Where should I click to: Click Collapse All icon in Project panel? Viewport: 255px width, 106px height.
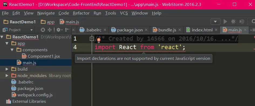[50, 30]
